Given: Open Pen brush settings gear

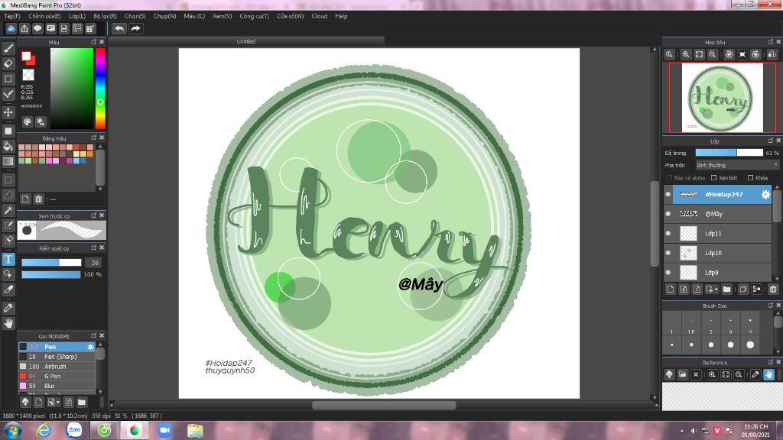Looking at the screenshot, I should pos(90,347).
